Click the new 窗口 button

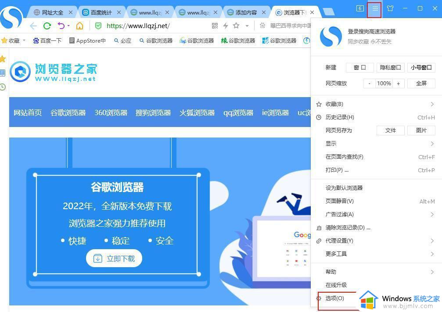tap(359, 67)
